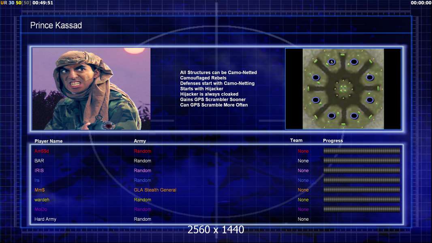Click "Defenses start with Camo-Netting" line
Screen dimensions: 432x243
coord(217,83)
